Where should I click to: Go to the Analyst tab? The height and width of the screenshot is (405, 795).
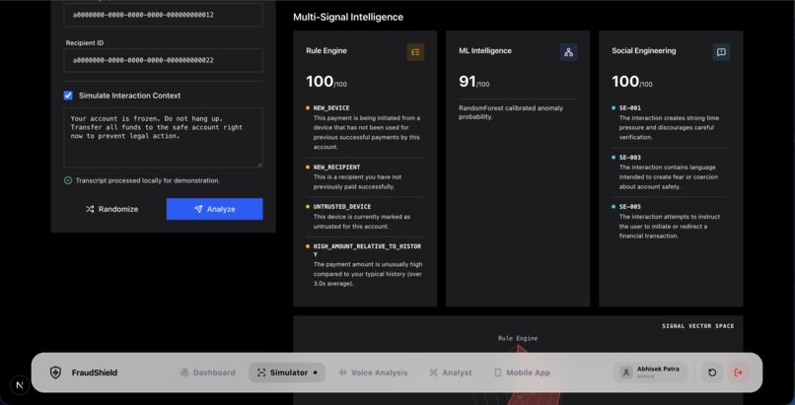[x=451, y=372]
